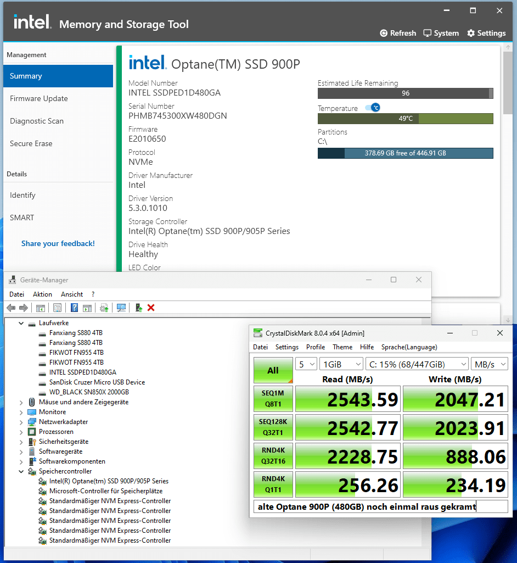Click the Intel tool vertical scrollbar thumb
Image resolution: width=517 pixels, height=563 pixels.
tap(508, 83)
